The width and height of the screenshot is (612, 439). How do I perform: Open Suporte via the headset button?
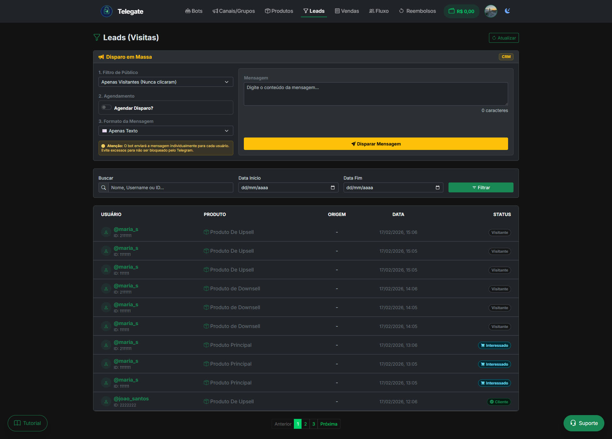(584, 423)
